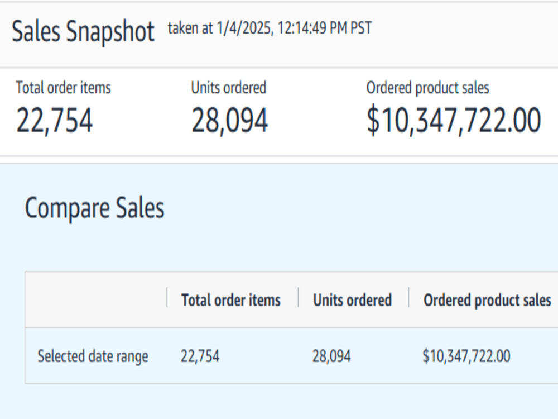
Task: Select the large 28,094 snapshot value
Action: 229,121
